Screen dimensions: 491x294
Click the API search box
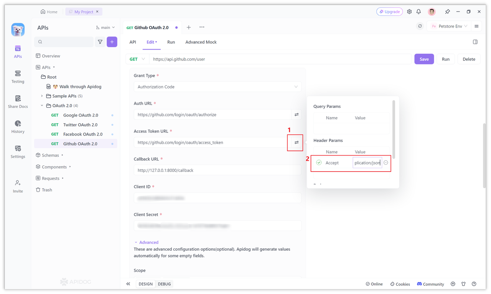pos(64,42)
